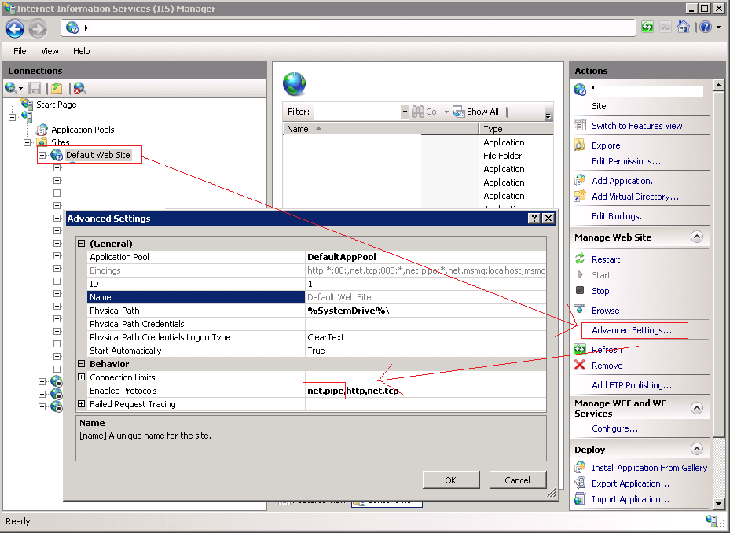Open the Filter dropdown arrow
This screenshot has width=730, height=533.
pos(405,112)
